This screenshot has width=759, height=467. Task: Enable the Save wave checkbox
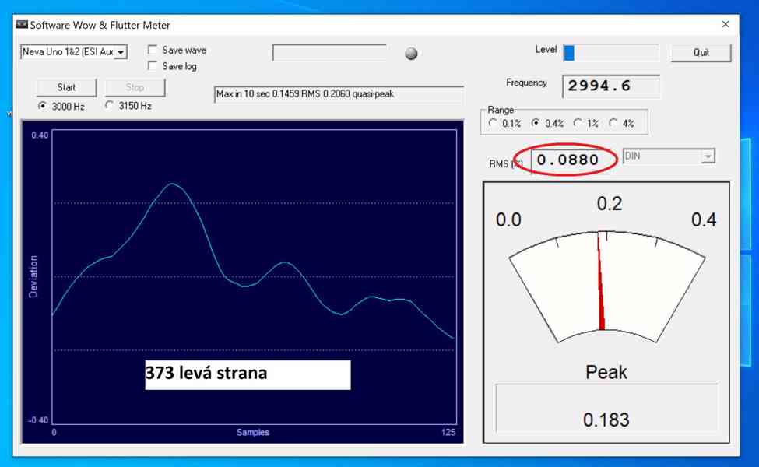pos(153,51)
